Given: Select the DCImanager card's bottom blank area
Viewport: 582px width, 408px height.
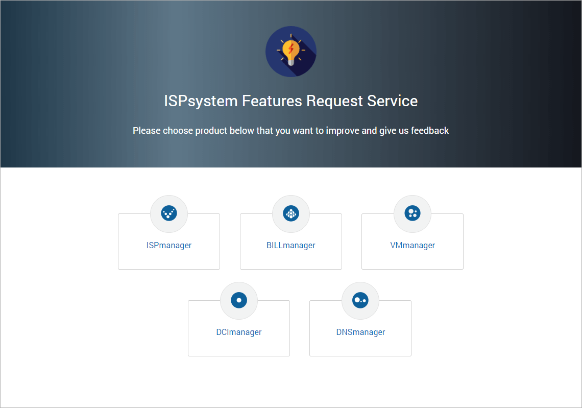Looking at the screenshot, I should click(239, 347).
